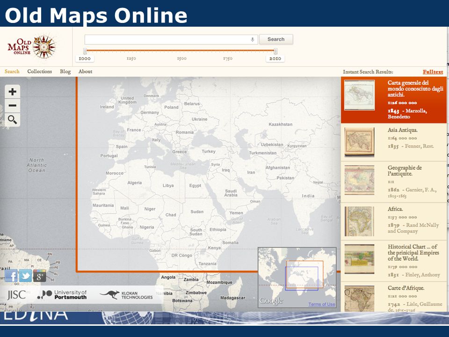Click the Google logo in overview map

click(x=271, y=301)
